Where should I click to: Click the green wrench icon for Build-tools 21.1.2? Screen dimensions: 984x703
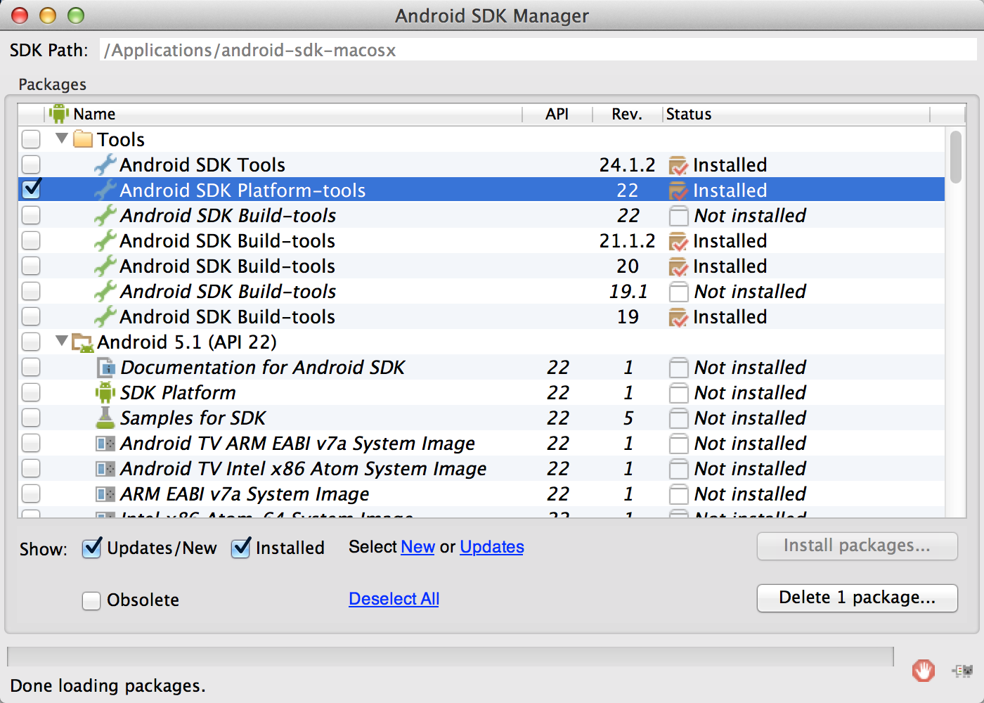pyautogui.click(x=105, y=241)
